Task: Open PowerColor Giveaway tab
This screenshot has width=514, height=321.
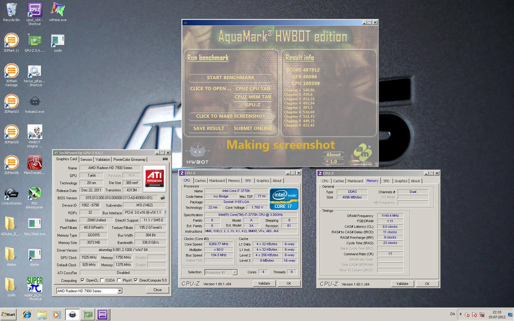Action: [129, 160]
